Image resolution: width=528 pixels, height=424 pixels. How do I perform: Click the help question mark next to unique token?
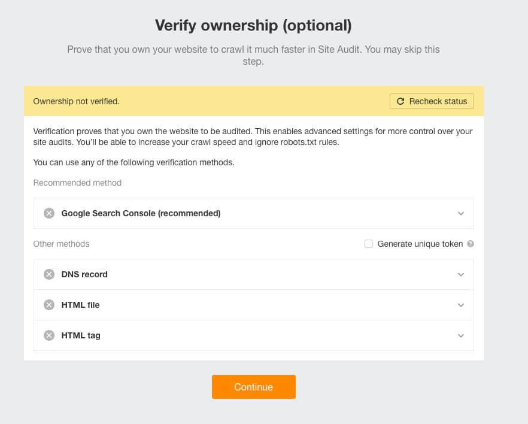coord(471,244)
